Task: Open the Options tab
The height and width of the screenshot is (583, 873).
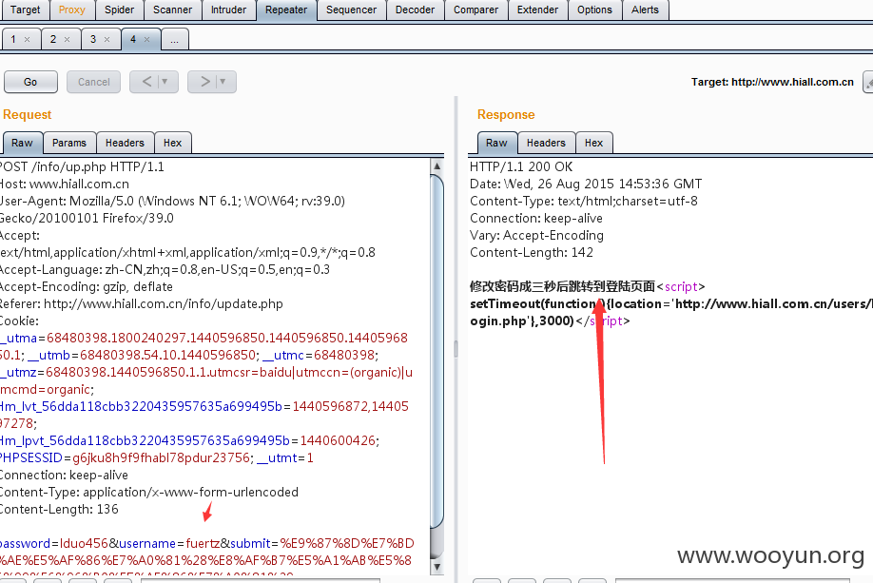Action: pyautogui.click(x=594, y=10)
